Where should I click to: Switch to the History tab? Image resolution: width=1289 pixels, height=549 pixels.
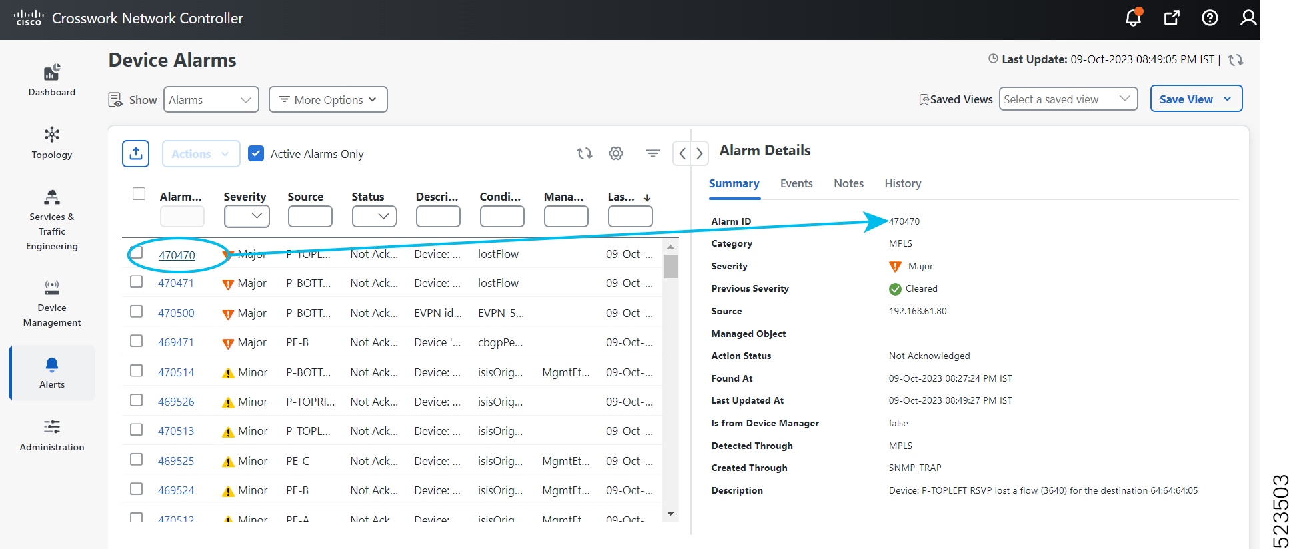coord(902,183)
